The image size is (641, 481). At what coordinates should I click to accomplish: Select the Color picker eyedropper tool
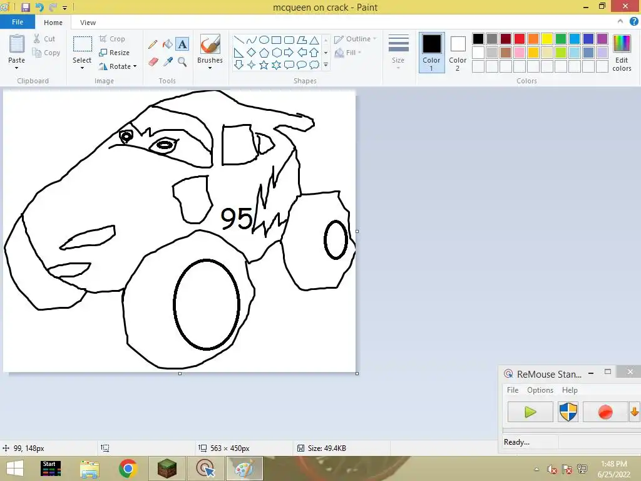pyautogui.click(x=168, y=62)
